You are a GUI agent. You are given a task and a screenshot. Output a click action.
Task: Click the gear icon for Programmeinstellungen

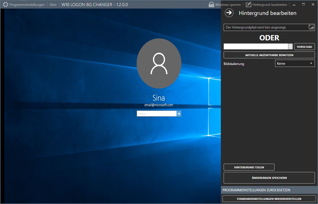(6, 4)
